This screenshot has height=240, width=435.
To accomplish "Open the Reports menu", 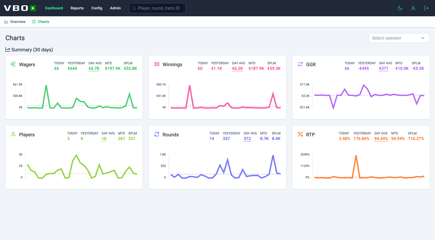I will (77, 8).
